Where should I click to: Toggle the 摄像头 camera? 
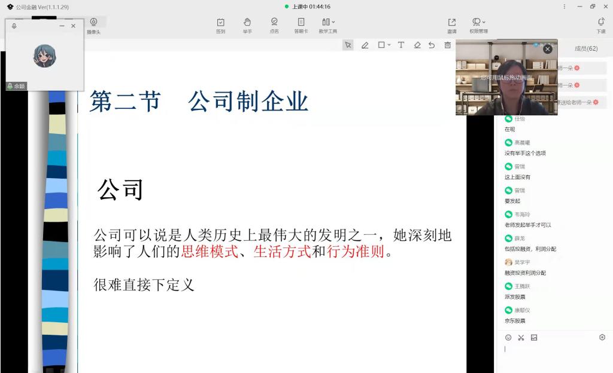coord(93,25)
